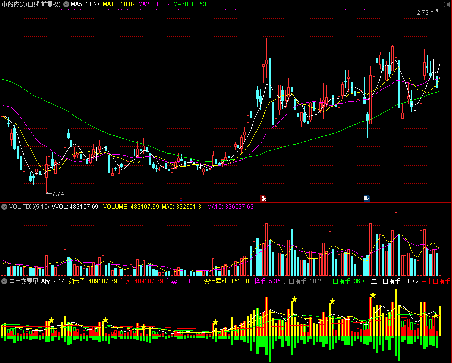Click the 实际量: 489107.69 label
The width and height of the screenshot is (452, 363).
coord(92,281)
